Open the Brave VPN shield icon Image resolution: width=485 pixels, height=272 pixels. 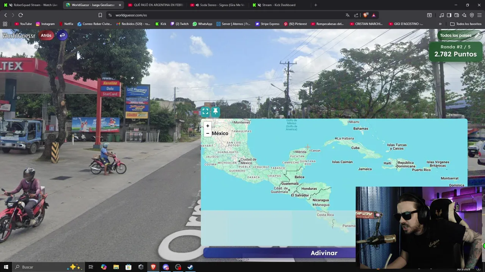[472, 15]
